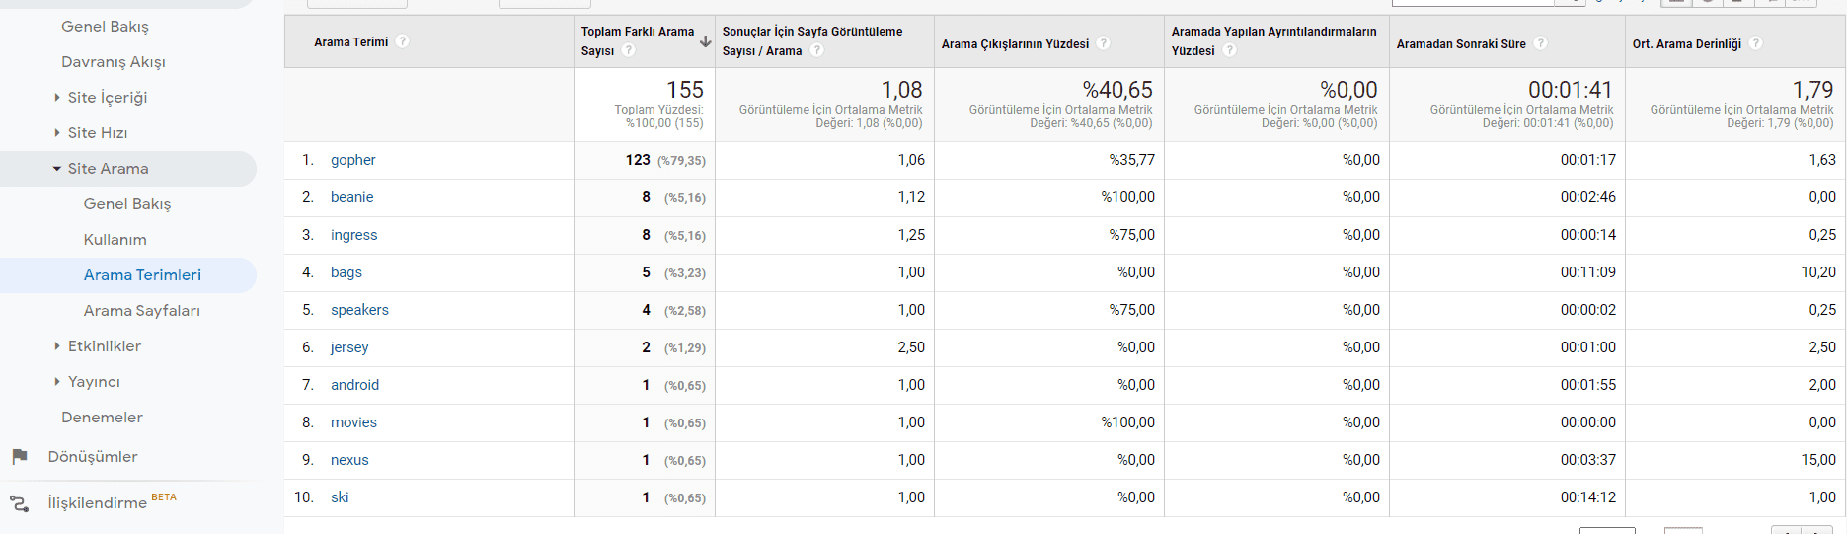Expand the Site Hızı section
The height and width of the screenshot is (534, 1847).
tap(57, 133)
